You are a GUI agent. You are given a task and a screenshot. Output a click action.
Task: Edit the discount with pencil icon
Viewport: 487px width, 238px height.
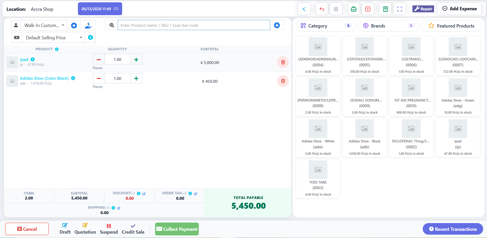point(144,194)
